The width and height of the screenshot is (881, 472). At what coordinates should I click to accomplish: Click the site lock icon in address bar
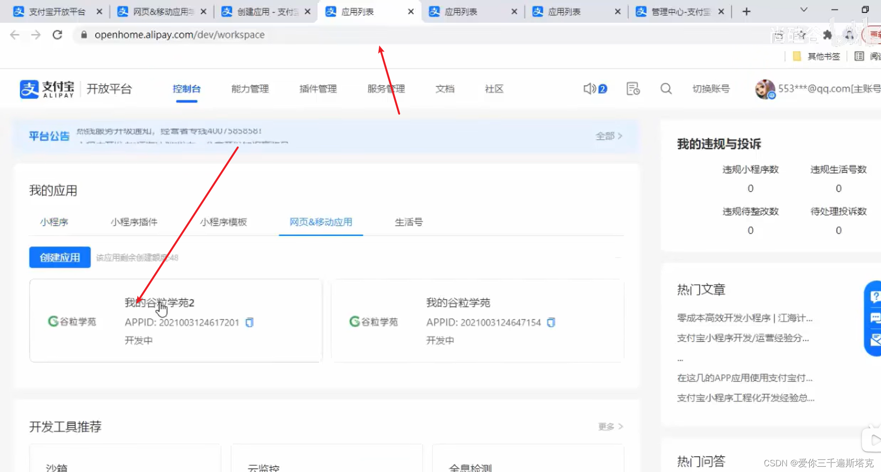pos(84,35)
